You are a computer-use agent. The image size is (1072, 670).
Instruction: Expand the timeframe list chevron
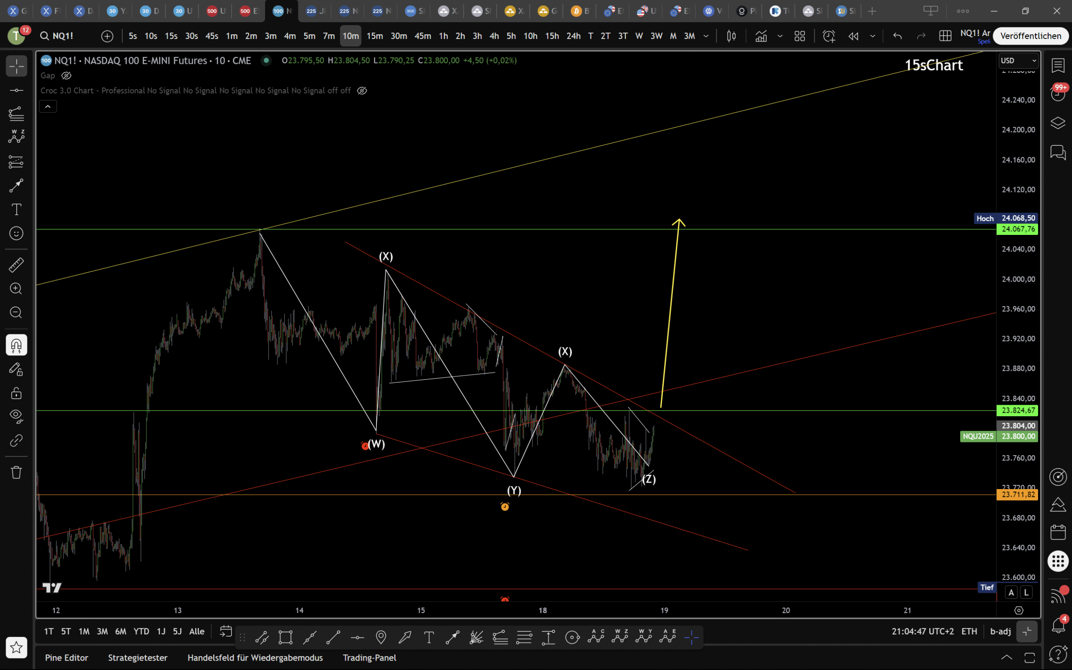click(706, 36)
